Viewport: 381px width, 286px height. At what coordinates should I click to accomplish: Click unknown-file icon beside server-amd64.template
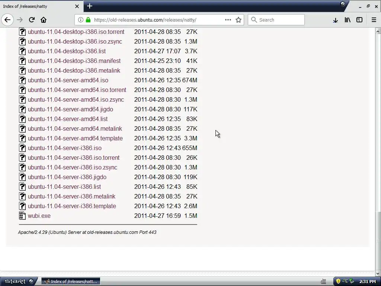[x=22, y=139]
